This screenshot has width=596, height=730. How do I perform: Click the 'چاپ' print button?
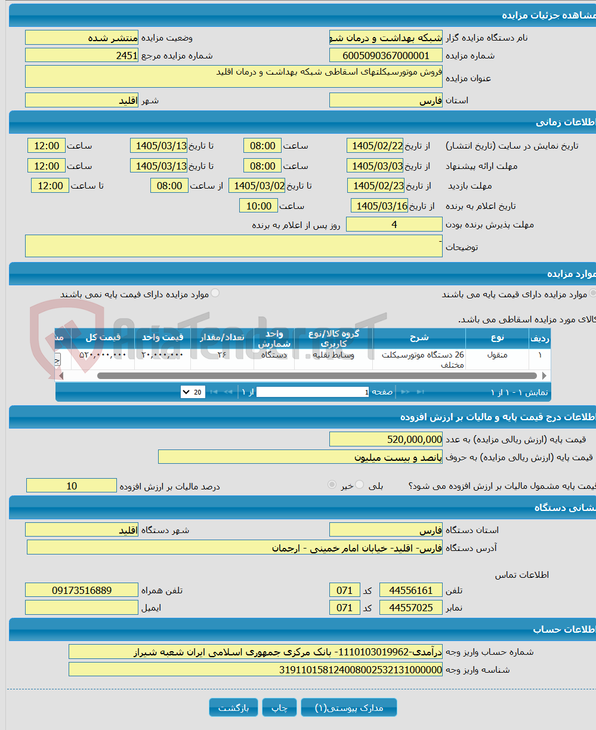[279, 708]
